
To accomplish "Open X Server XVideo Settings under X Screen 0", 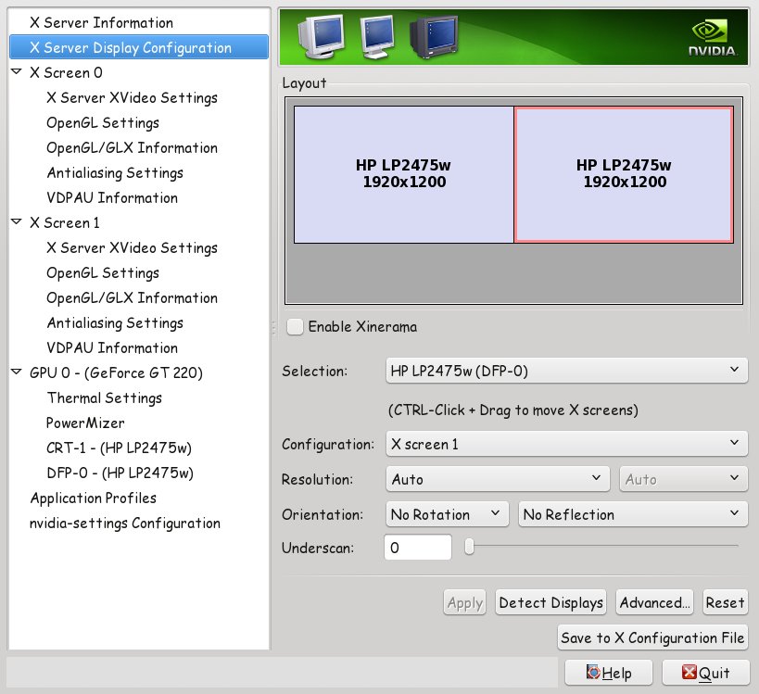I will coord(132,97).
